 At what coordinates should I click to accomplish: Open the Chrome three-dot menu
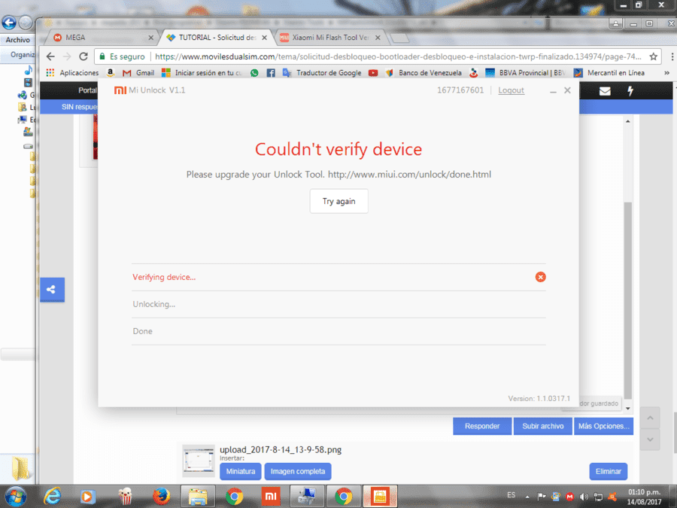672,56
